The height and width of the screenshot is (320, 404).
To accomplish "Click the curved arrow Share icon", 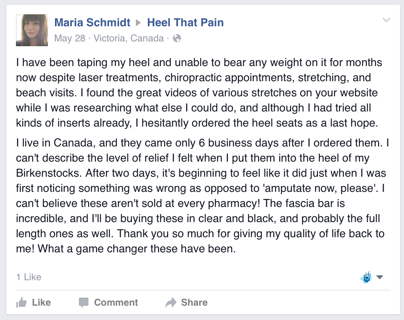I will pyautogui.click(x=171, y=302).
